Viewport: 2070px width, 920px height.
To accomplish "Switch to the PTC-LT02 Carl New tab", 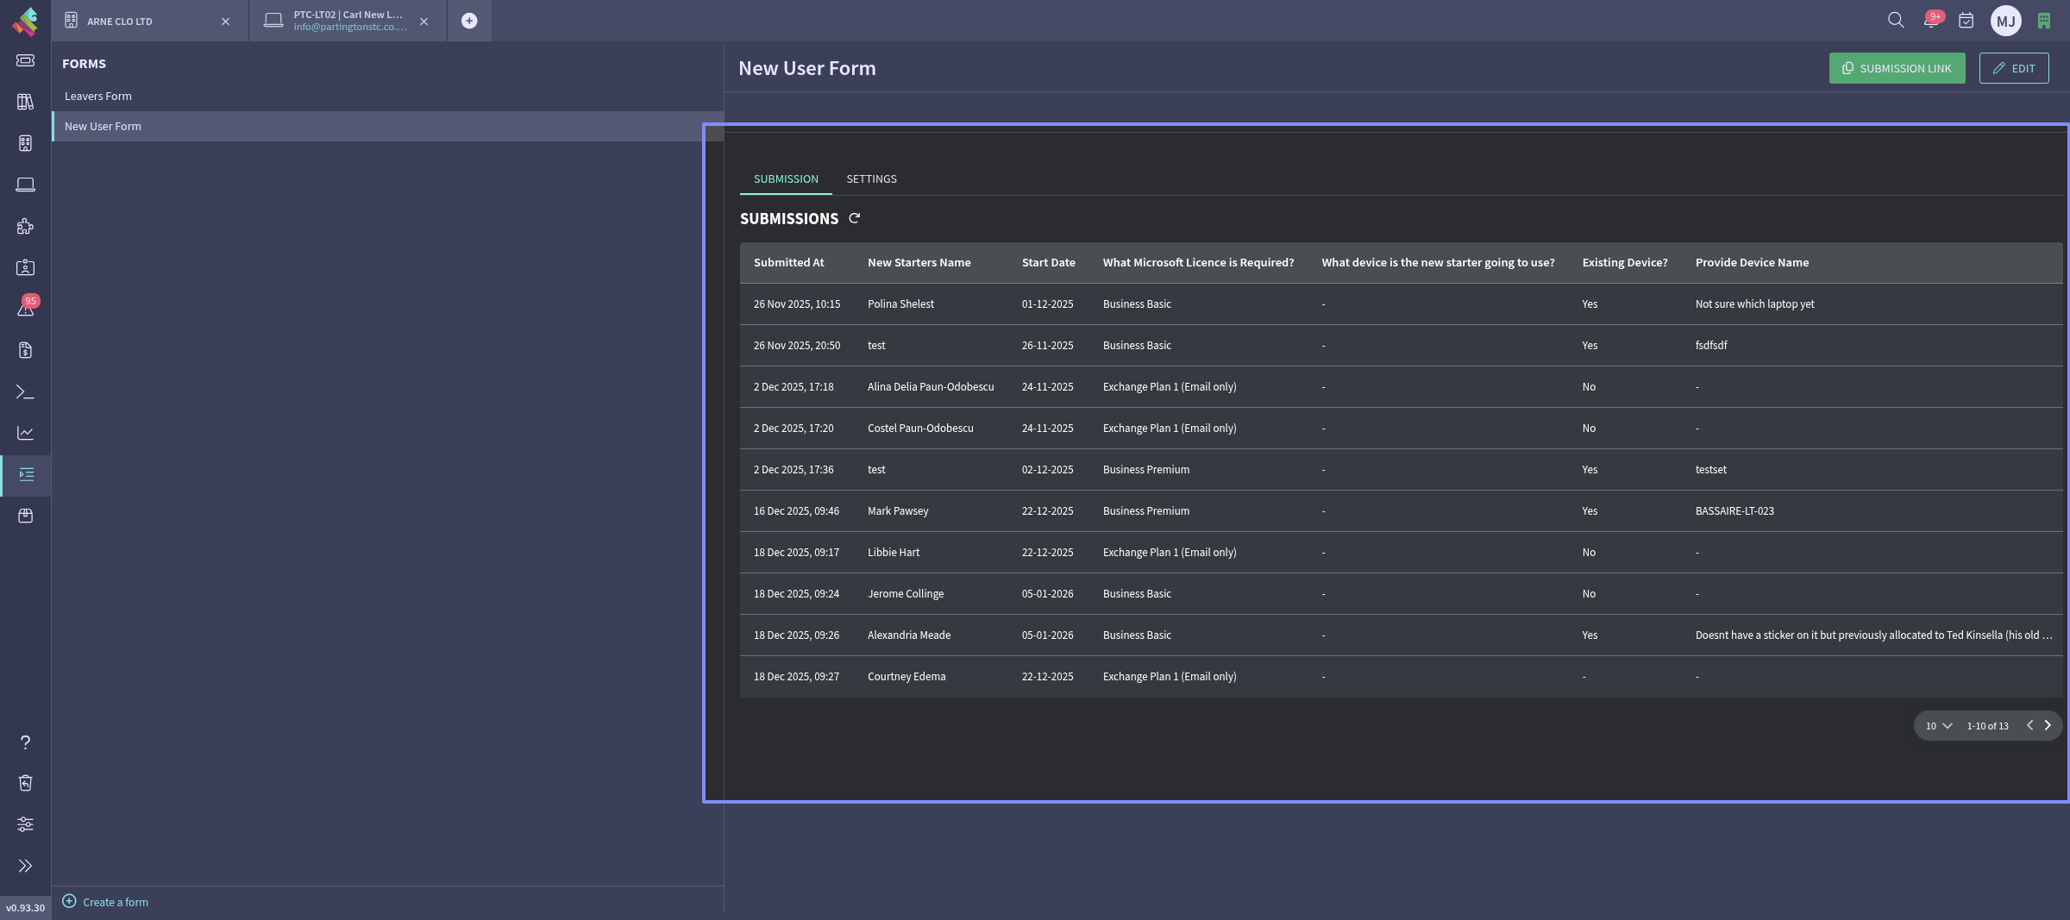I will (348, 21).
